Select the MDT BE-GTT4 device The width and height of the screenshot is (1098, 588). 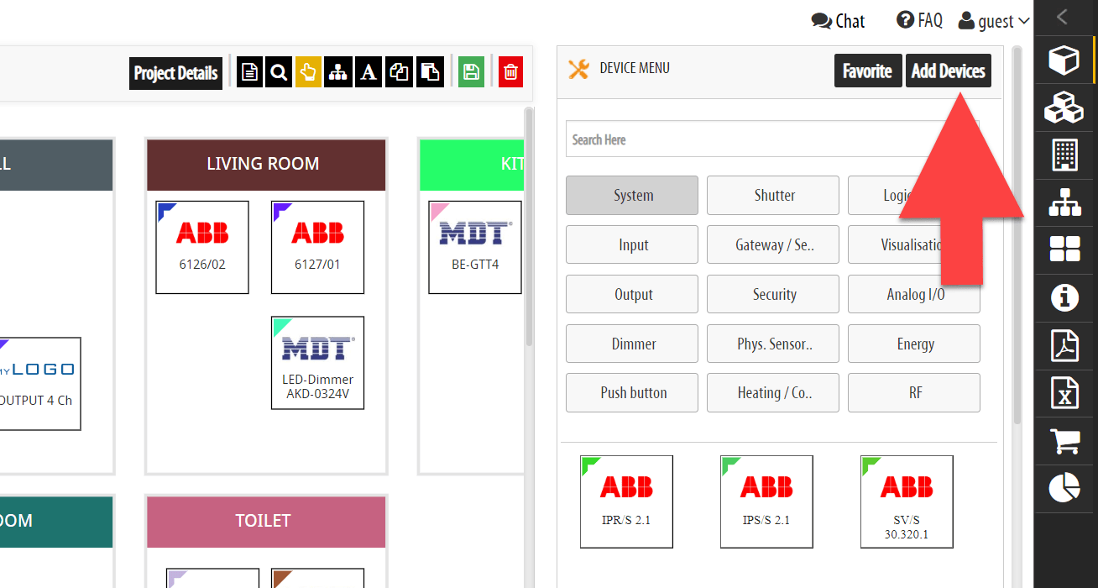coord(475,247)
